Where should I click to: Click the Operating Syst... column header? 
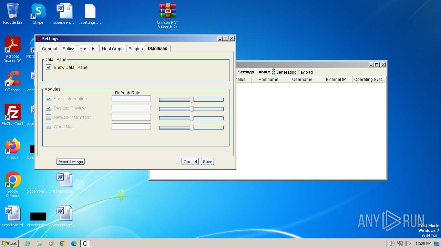pos(369,80)
